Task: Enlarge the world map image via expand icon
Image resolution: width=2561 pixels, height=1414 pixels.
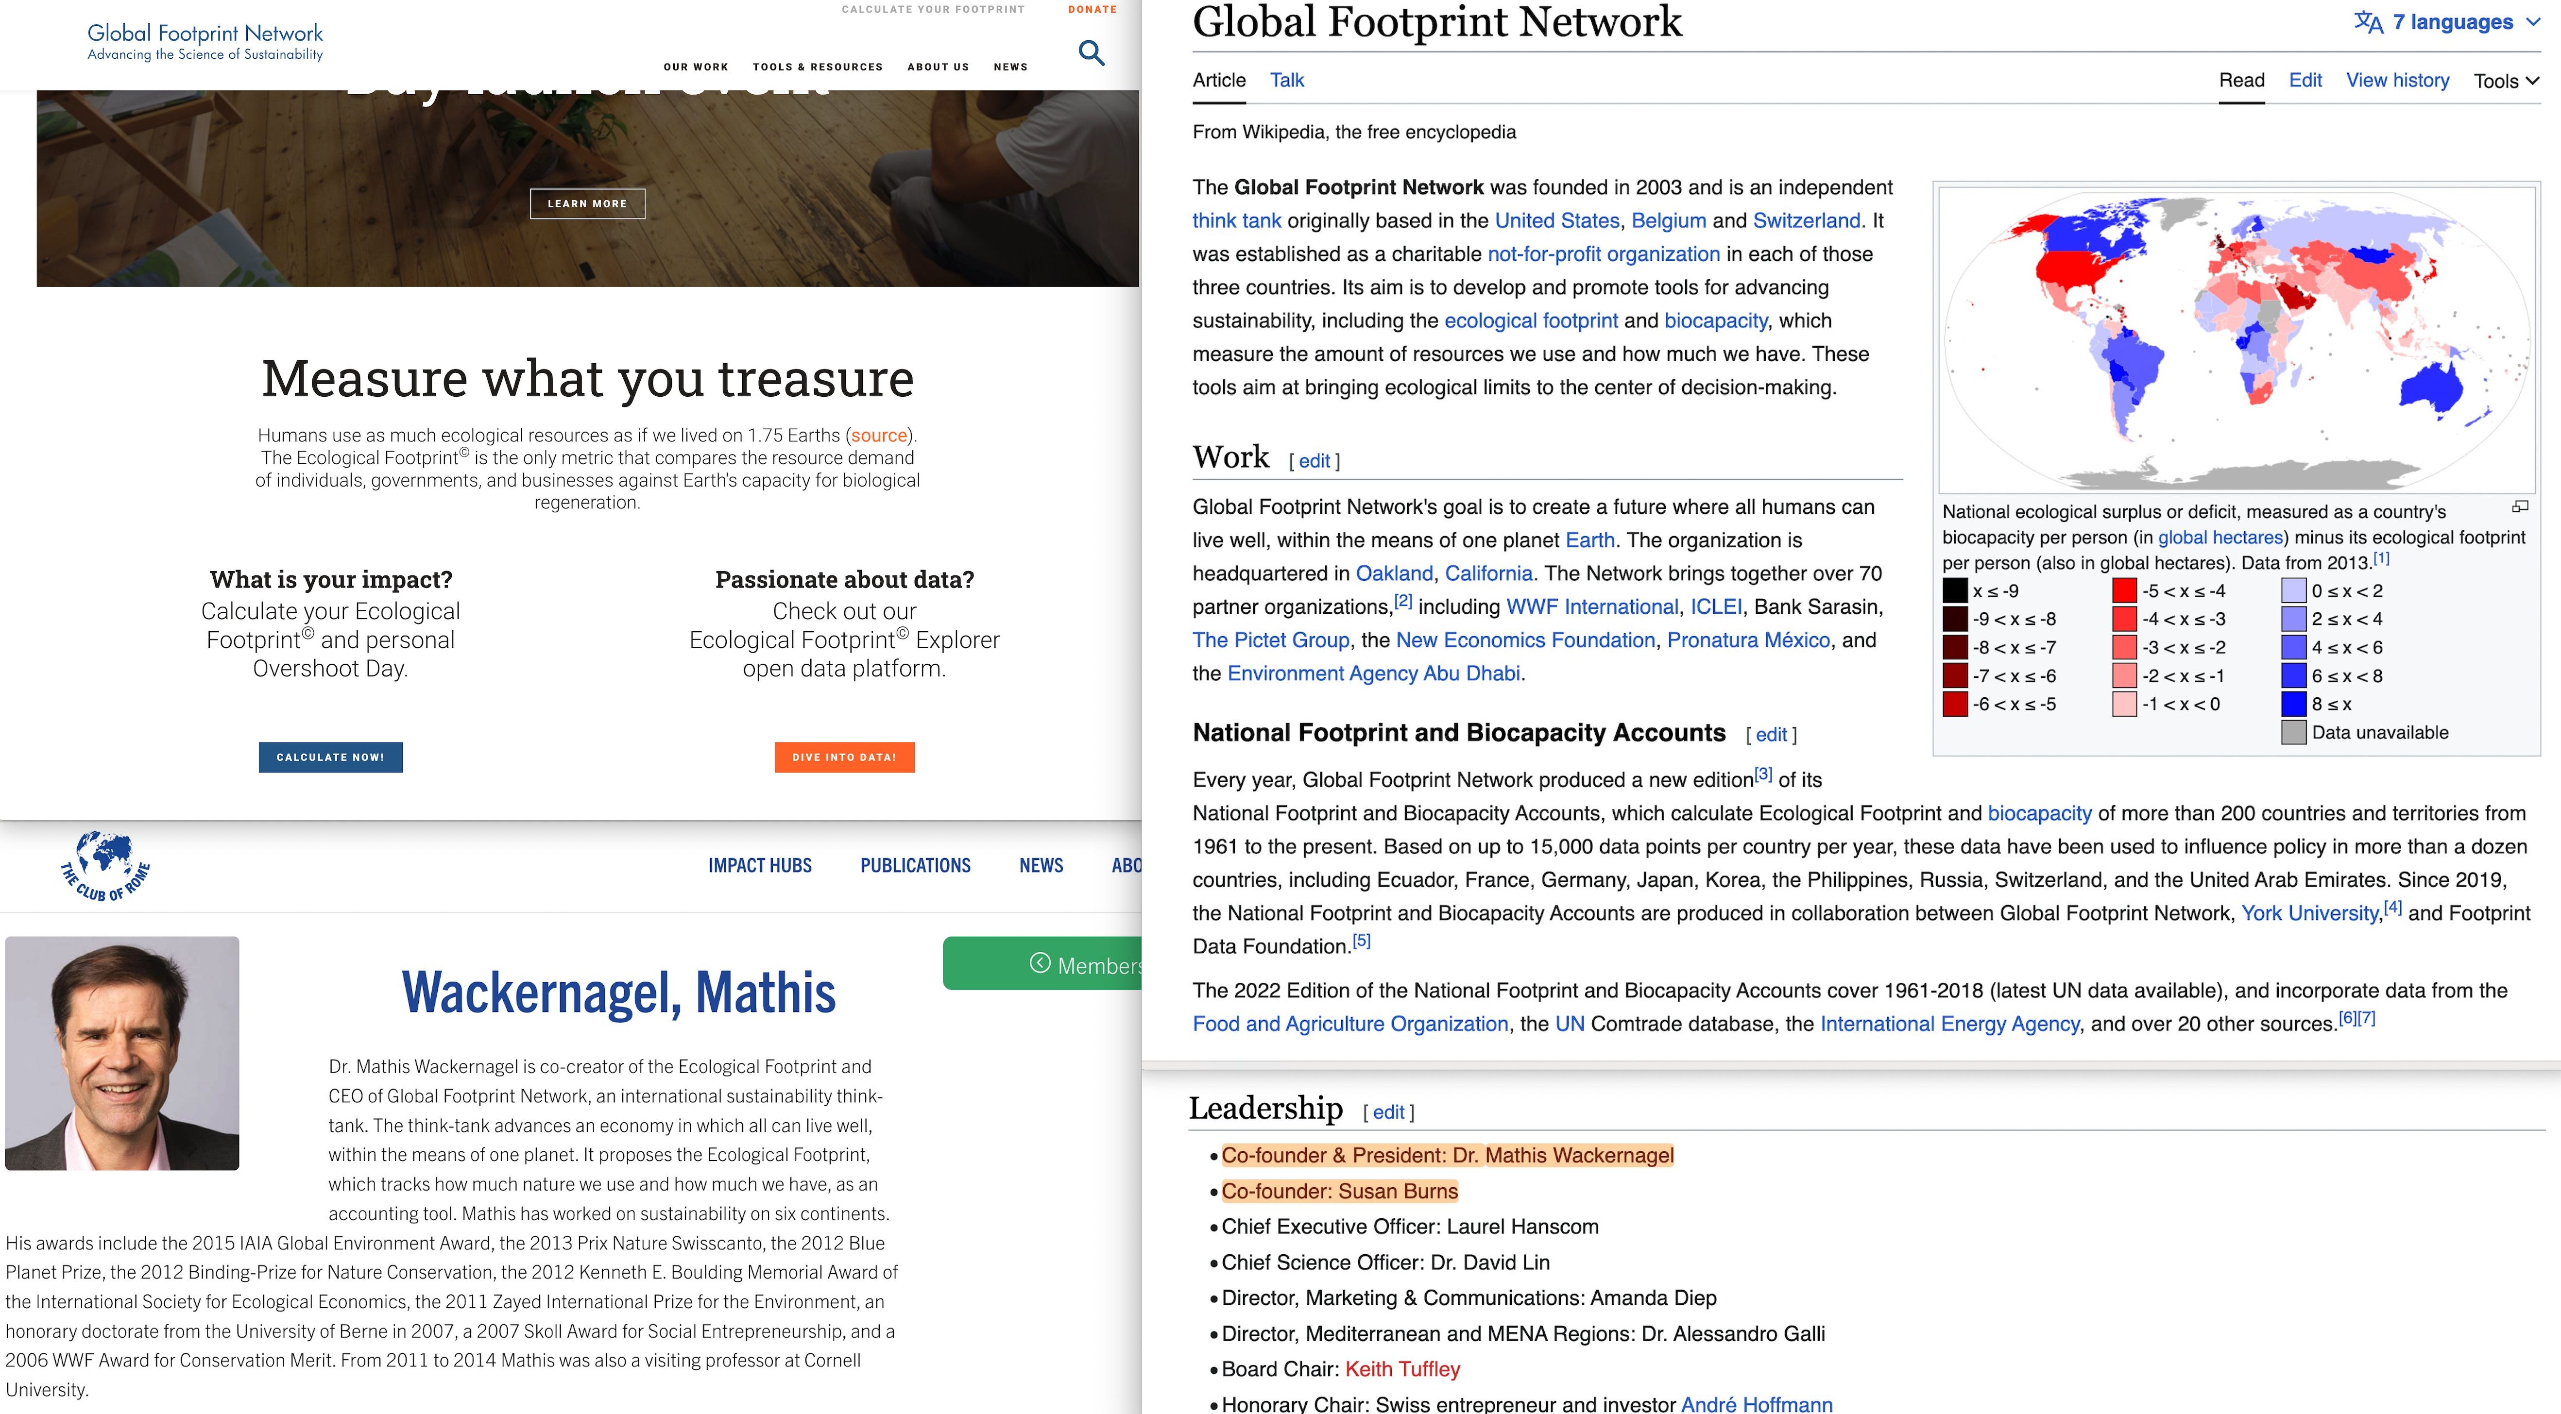Action: pos(2519,508)
